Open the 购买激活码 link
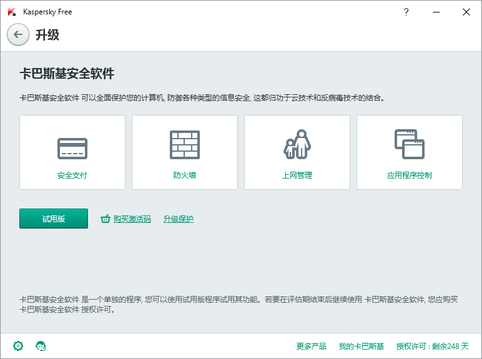The image size is (482, 359). (x=132, y=219)
